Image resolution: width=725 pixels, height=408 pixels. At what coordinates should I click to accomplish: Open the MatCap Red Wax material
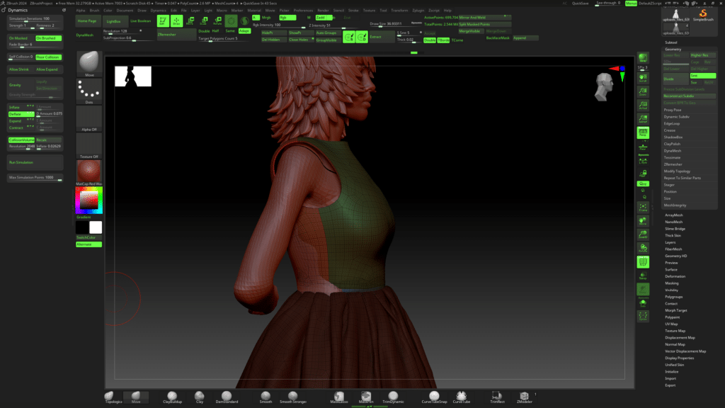pos(89,173)
